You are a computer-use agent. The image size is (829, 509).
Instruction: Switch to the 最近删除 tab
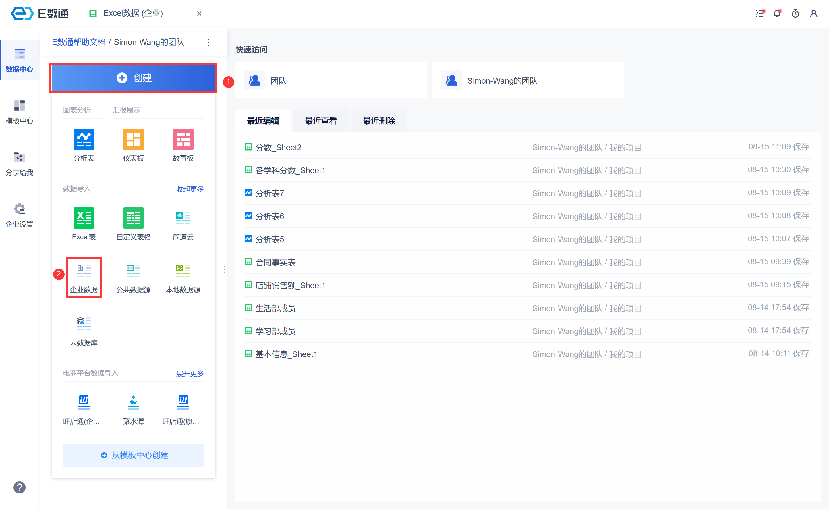(379, 121)
